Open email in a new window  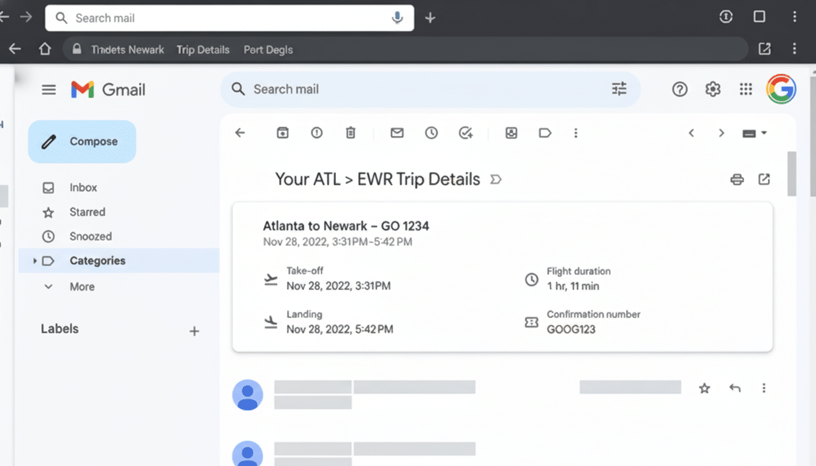coord(764,179)
